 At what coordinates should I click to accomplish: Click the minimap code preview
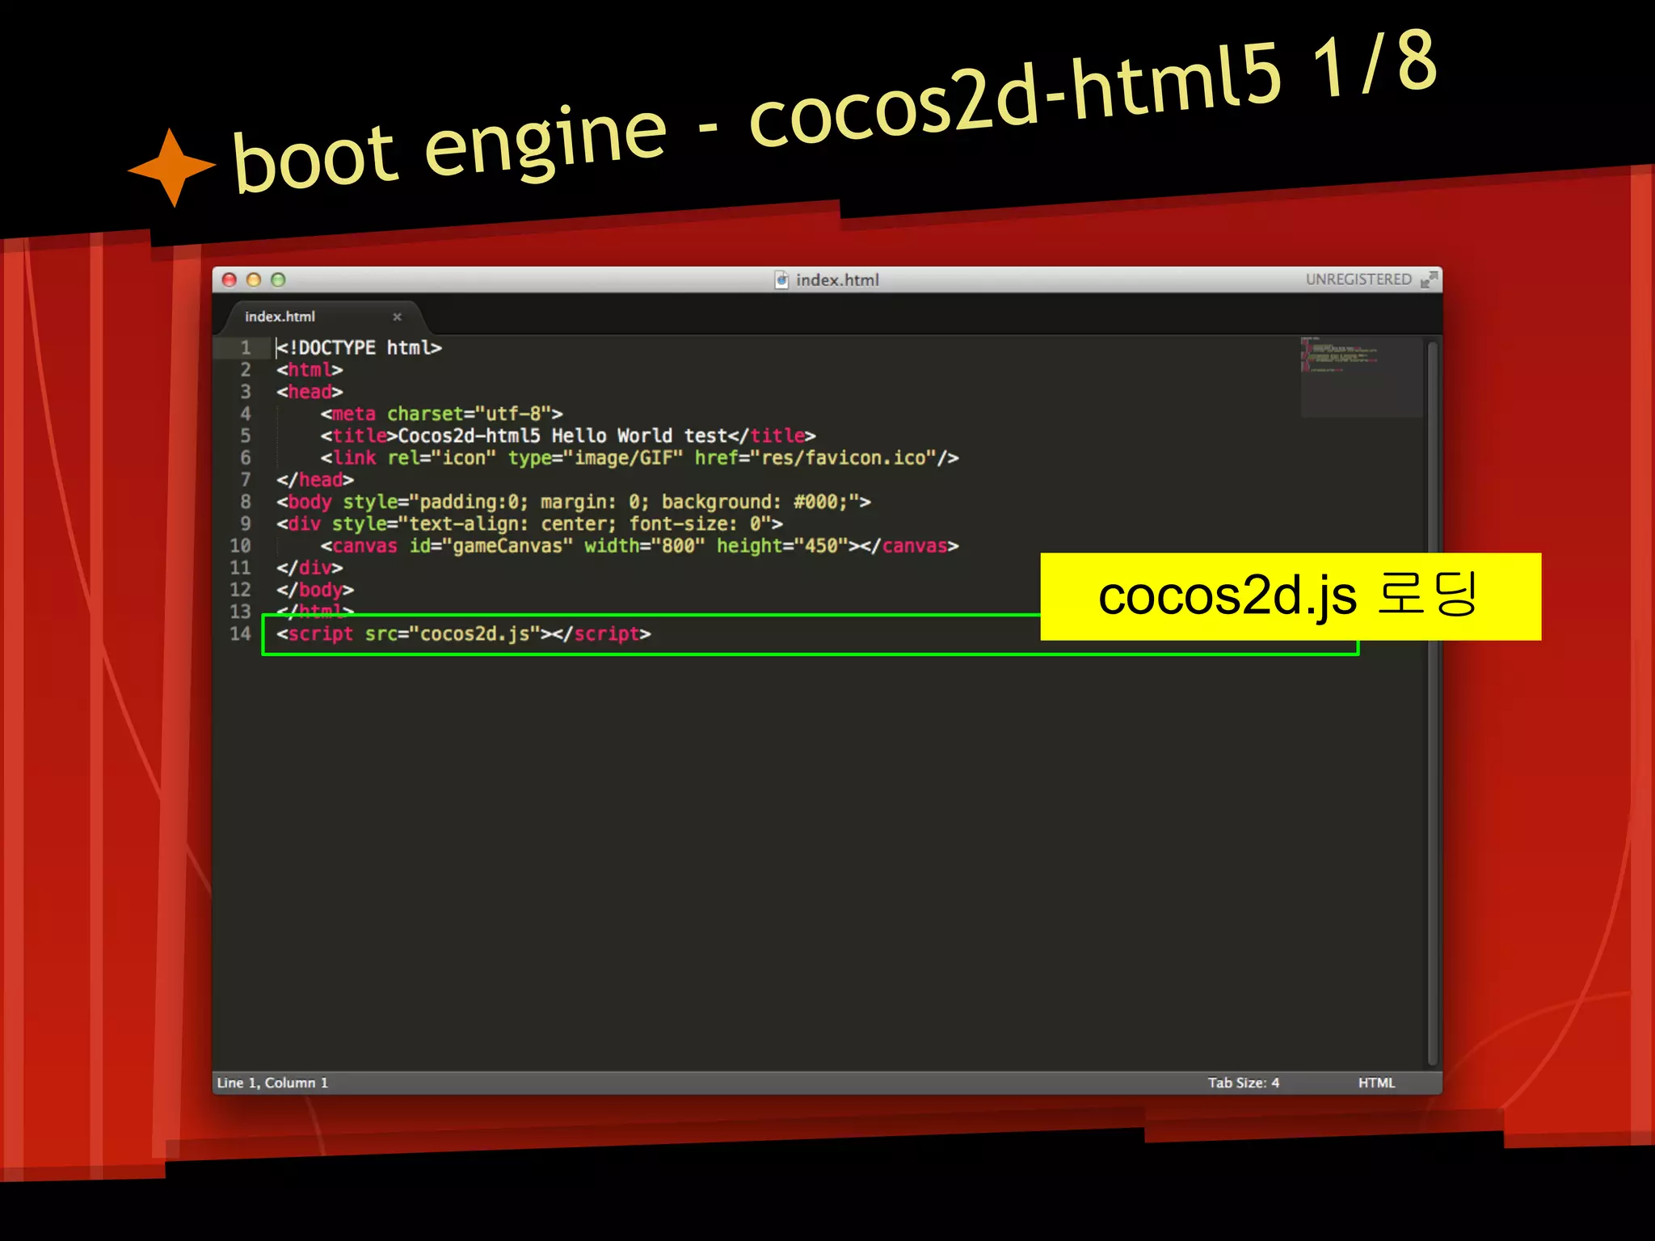pyautogui.click(x=1360, y=377)
